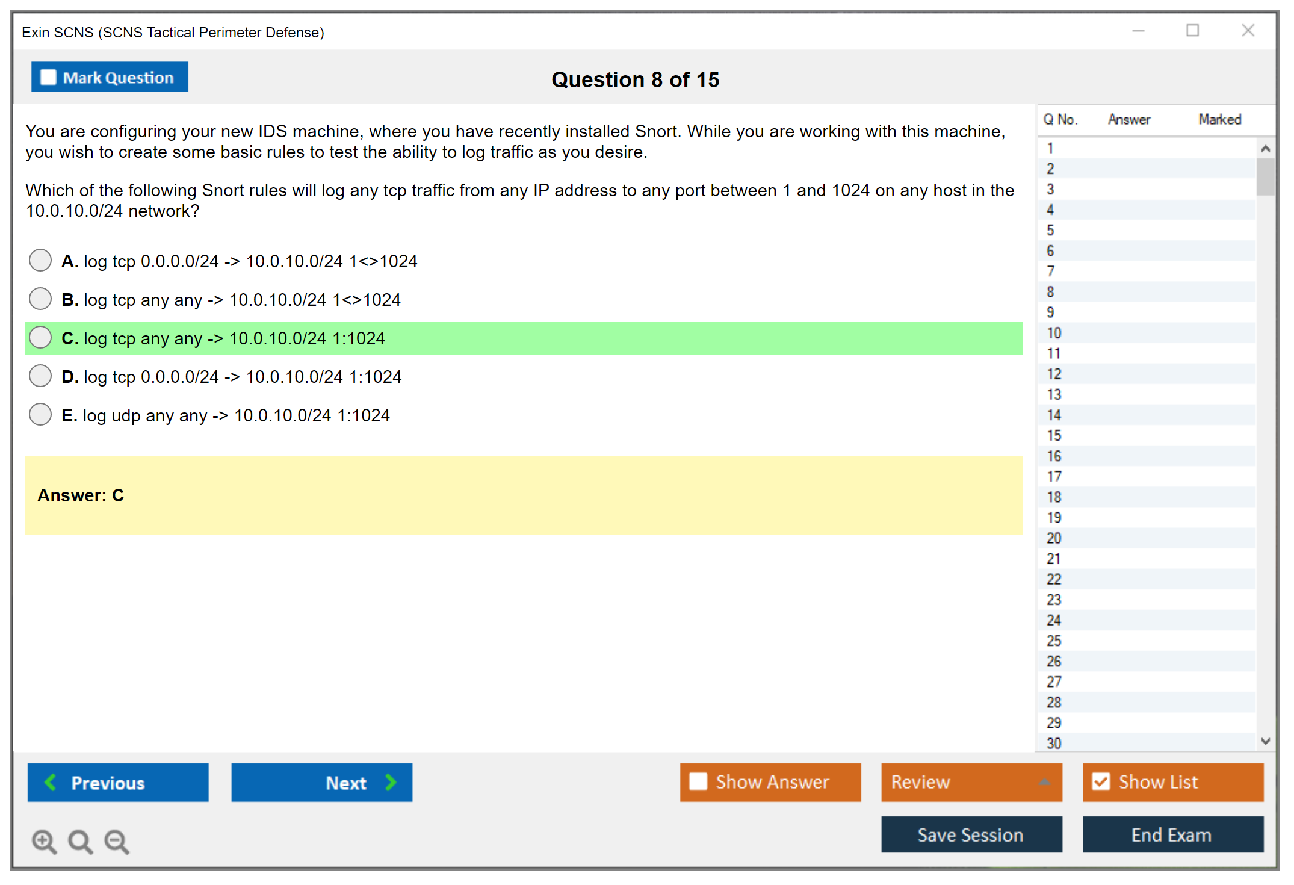
Task: Click the zoom in magnifier icon
Action: pyautogui.click(x=44, y=841)
